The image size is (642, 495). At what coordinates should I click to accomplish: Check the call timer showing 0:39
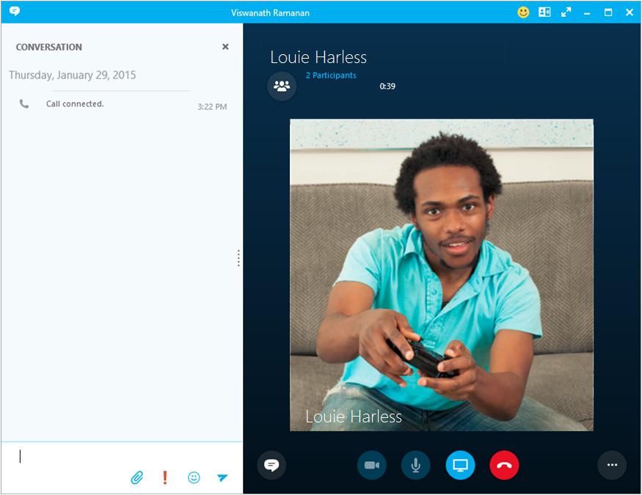click(x=387, y=86)
